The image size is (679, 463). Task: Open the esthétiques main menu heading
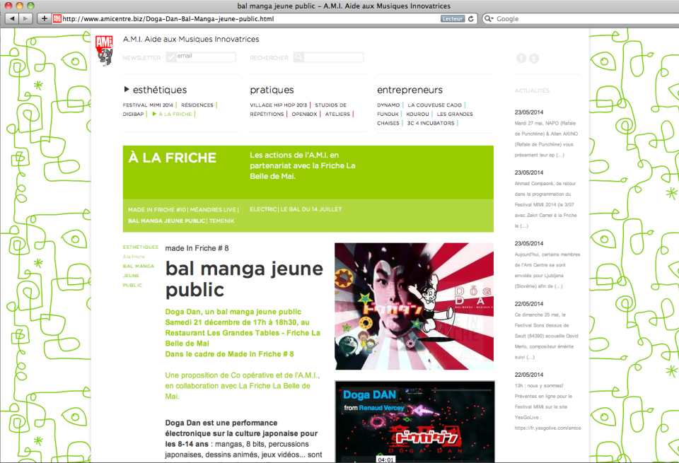(160, 90)
